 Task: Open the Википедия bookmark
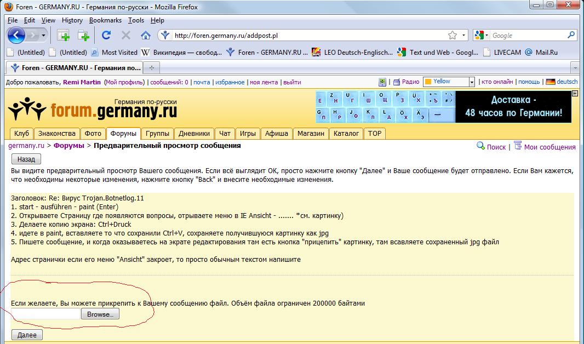tap(182, 53)
